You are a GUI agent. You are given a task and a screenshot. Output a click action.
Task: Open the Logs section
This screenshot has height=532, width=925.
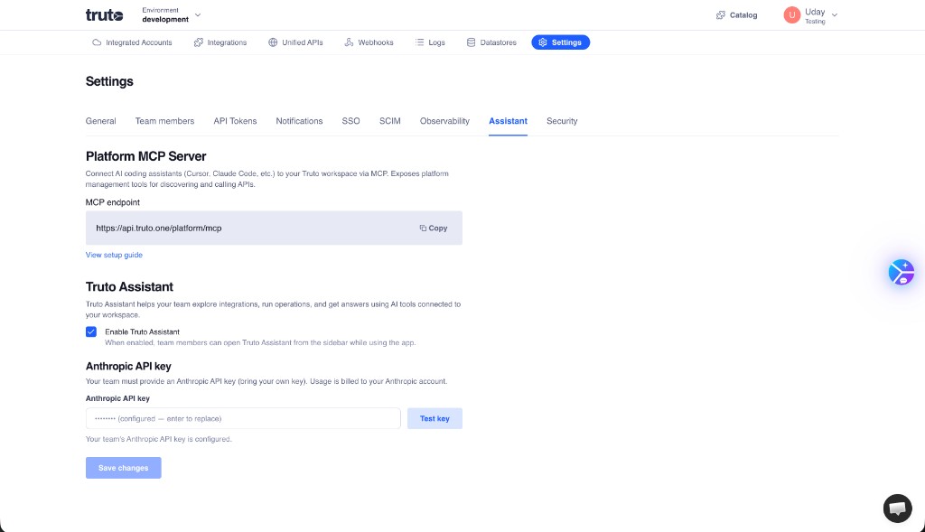(x=430, y=42)
